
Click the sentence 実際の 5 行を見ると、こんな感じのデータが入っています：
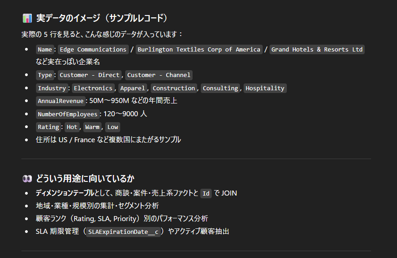click(x=102, y=35)
